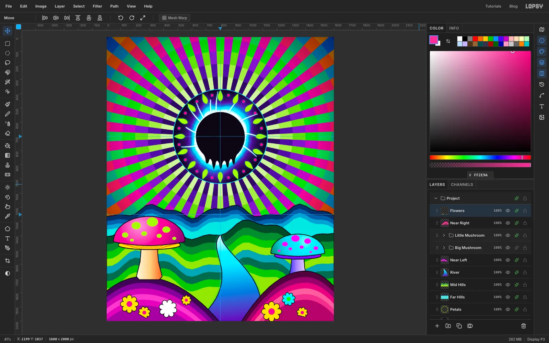Viewport: 549px width, 343px height.
Task: Expand the Big Mushroom group
Action: click(x=444, y=248)
